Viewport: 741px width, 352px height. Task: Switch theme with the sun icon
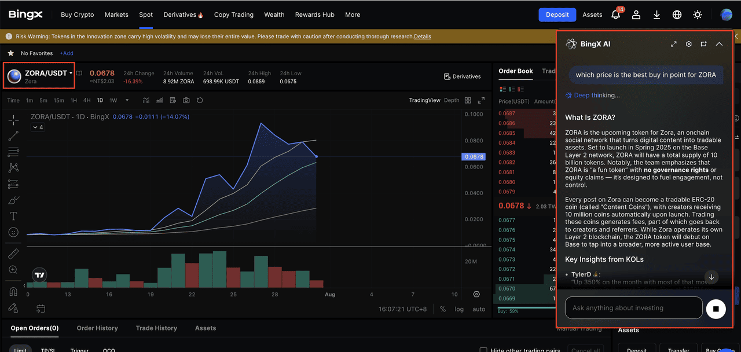click(698, 14)
